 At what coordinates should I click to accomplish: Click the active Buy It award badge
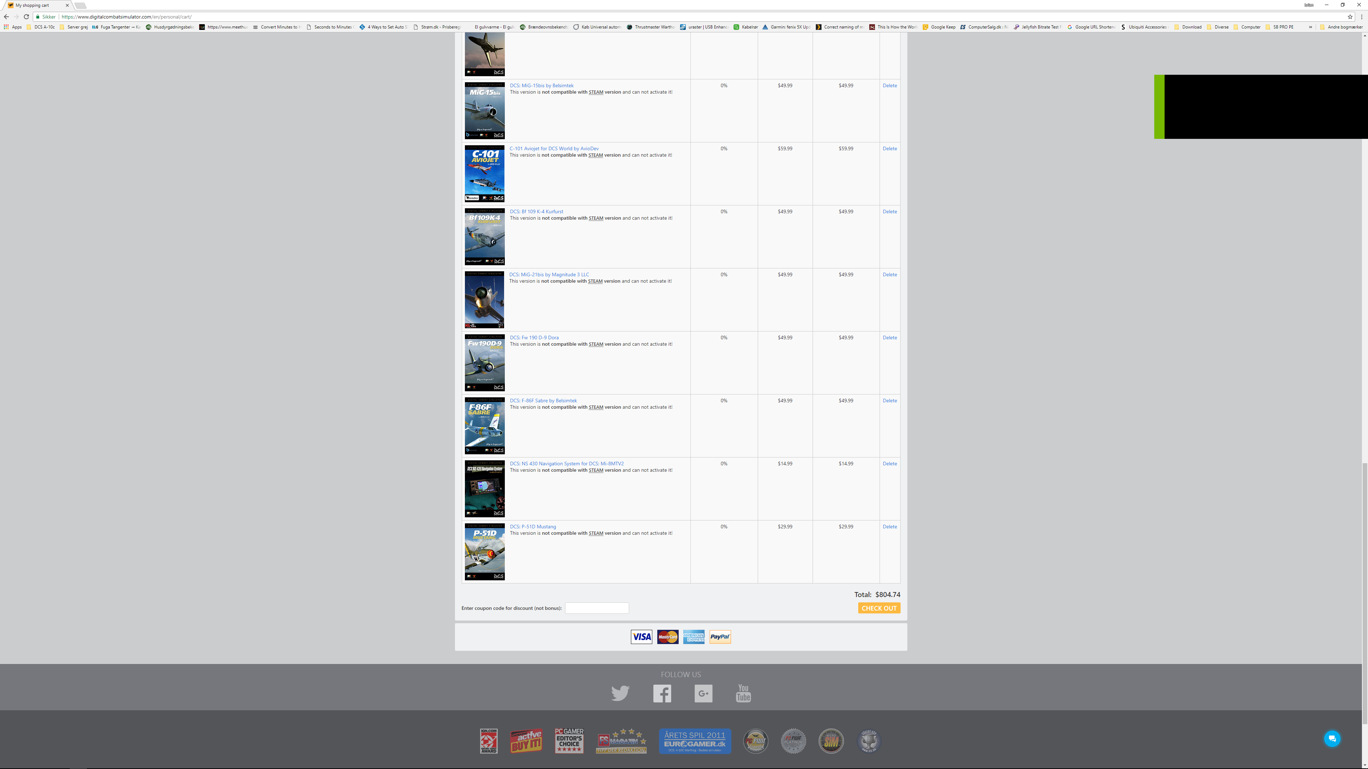pyautogui.click(x=526, y=741)
